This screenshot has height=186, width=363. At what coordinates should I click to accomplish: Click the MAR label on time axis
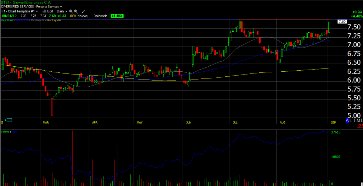point(45,122)
